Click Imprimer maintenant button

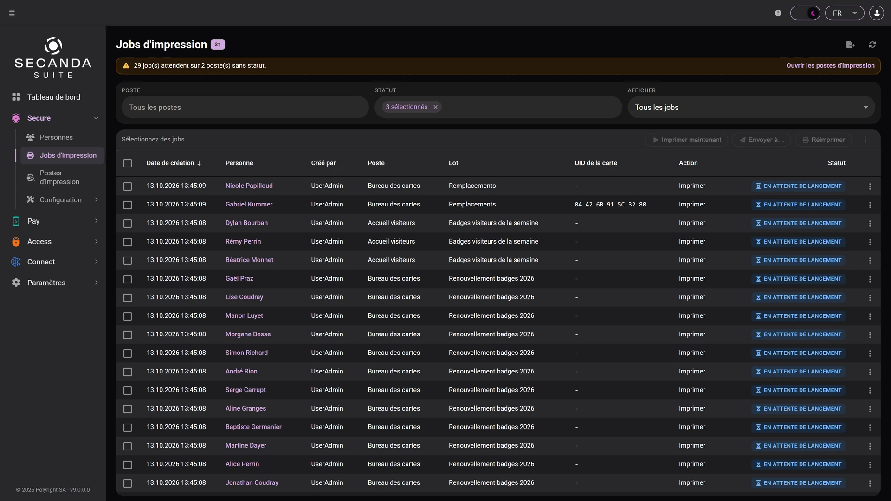tap(687, 140)
